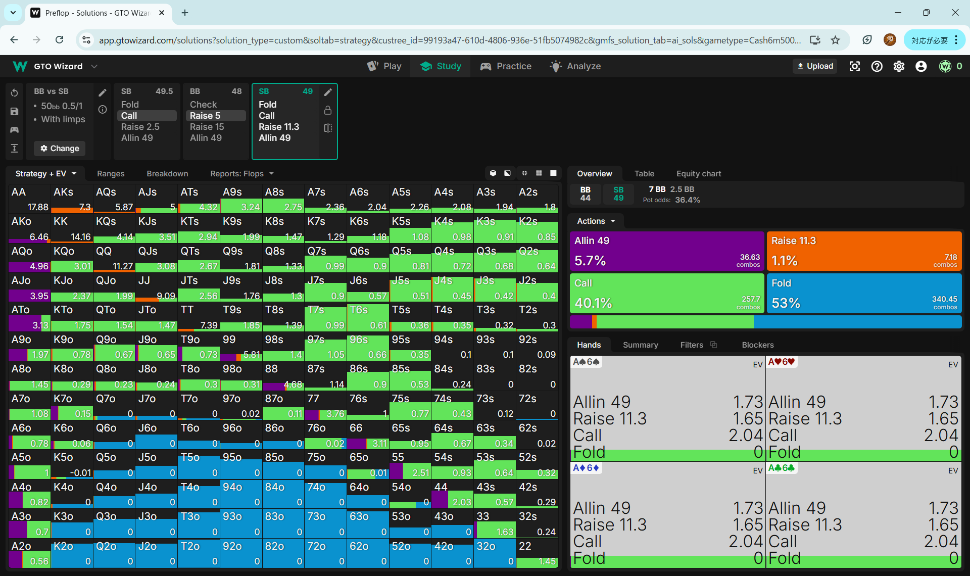Image resolution: width=970 pixels, height=576 pixels.
Task: Toggle the diagonal split display mode icon
Action: pos(507,173)
